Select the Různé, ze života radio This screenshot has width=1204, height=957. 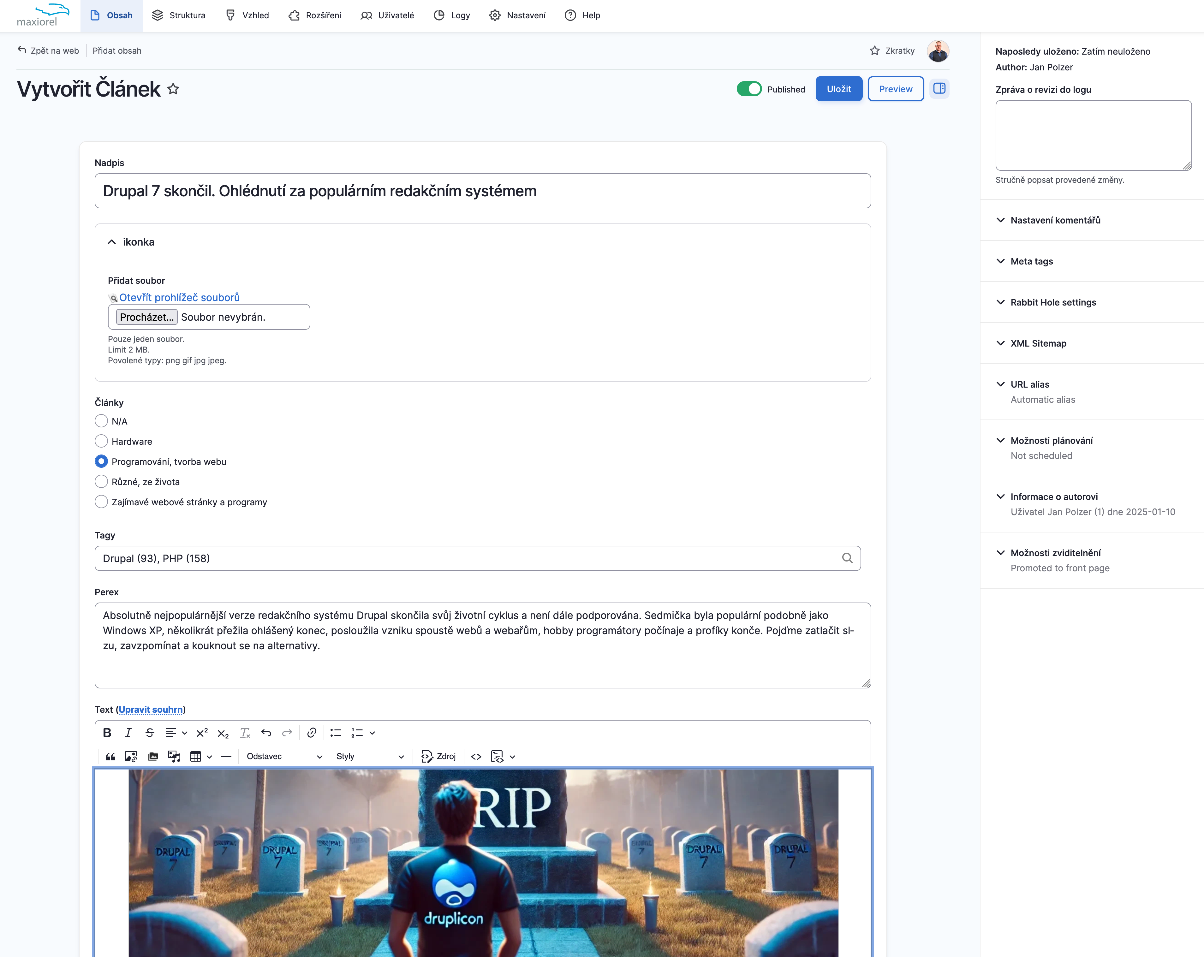click(101, 481)
